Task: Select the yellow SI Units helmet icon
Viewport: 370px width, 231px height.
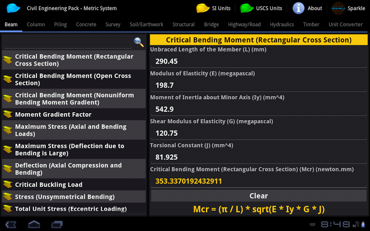Action: (203, 8)
